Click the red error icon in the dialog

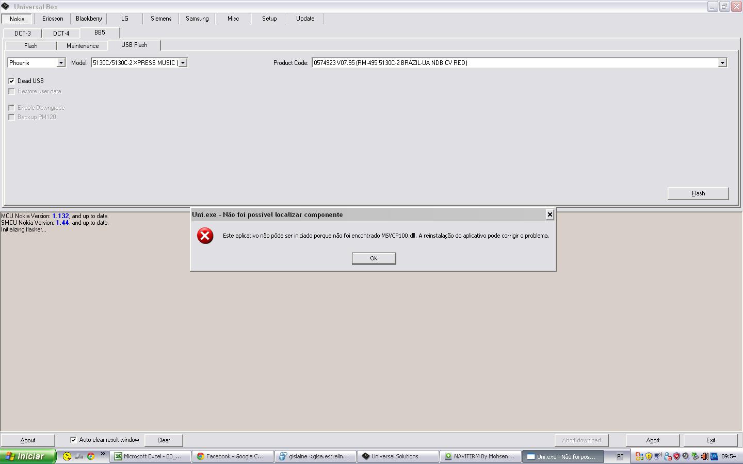tap(205, 236)
